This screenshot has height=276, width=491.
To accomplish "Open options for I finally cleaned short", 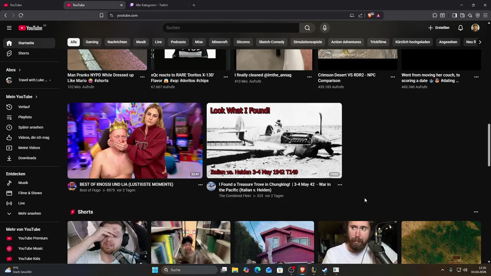I will pyautogui.click(x=310, y=77).
